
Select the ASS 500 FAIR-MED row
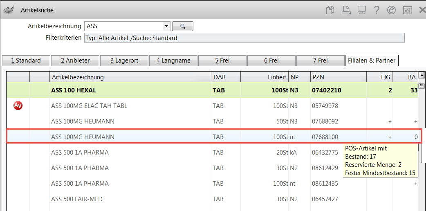tap(212, 199)
